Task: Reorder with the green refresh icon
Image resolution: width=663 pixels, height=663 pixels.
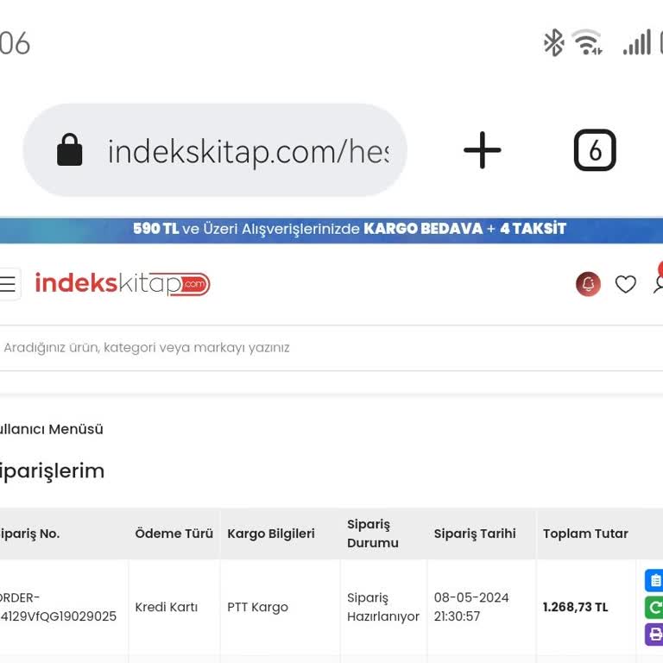Action: [654, 607]
